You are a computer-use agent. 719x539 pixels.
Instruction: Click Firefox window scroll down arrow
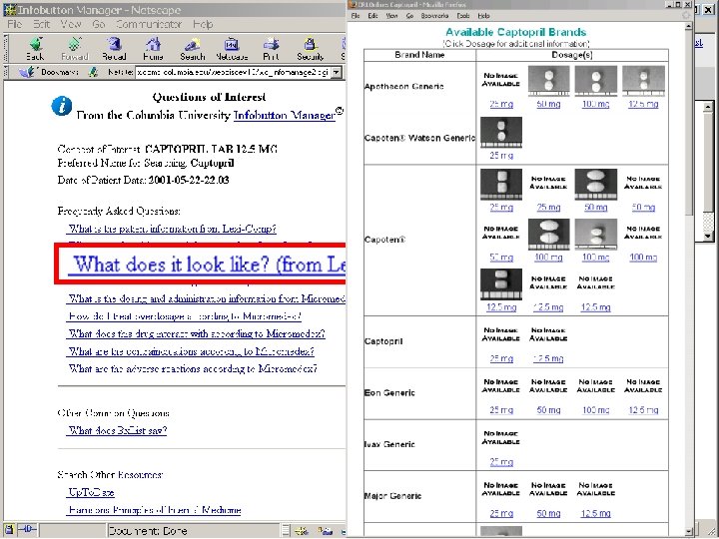[689, 532]
